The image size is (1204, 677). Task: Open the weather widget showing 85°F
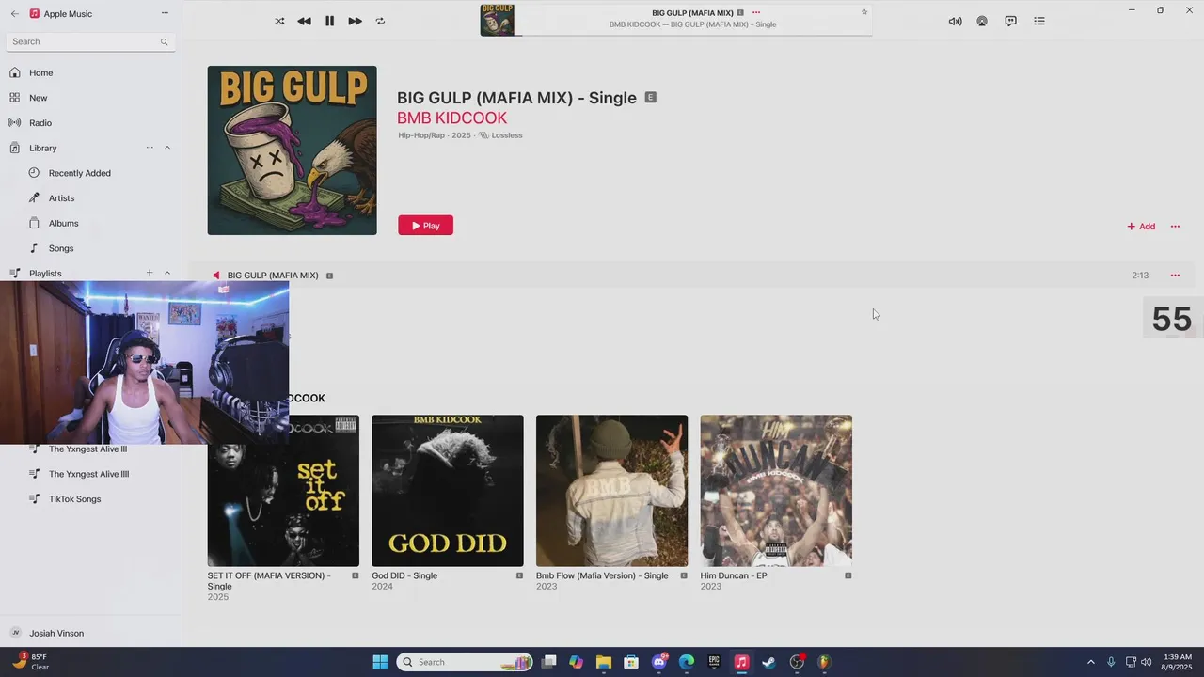pos(30,662)
